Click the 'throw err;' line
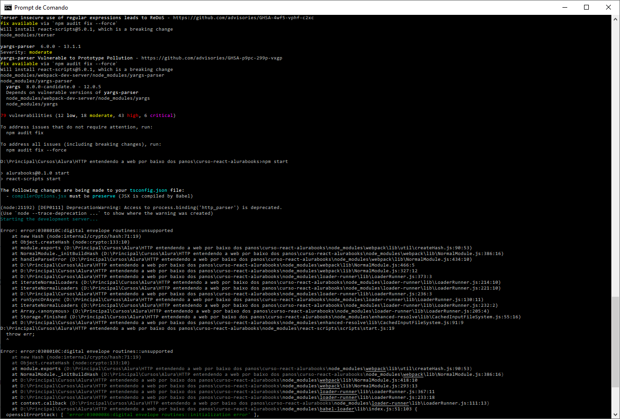620x419 pixels. pyautogui.click(x=21, y=334)
